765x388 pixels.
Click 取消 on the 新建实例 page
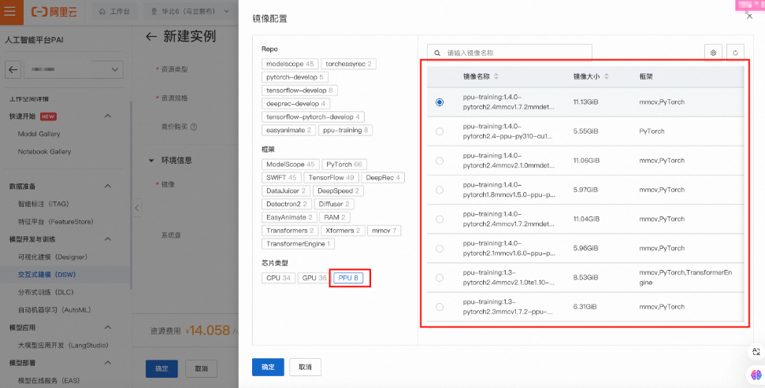click(x=202, y=368)
